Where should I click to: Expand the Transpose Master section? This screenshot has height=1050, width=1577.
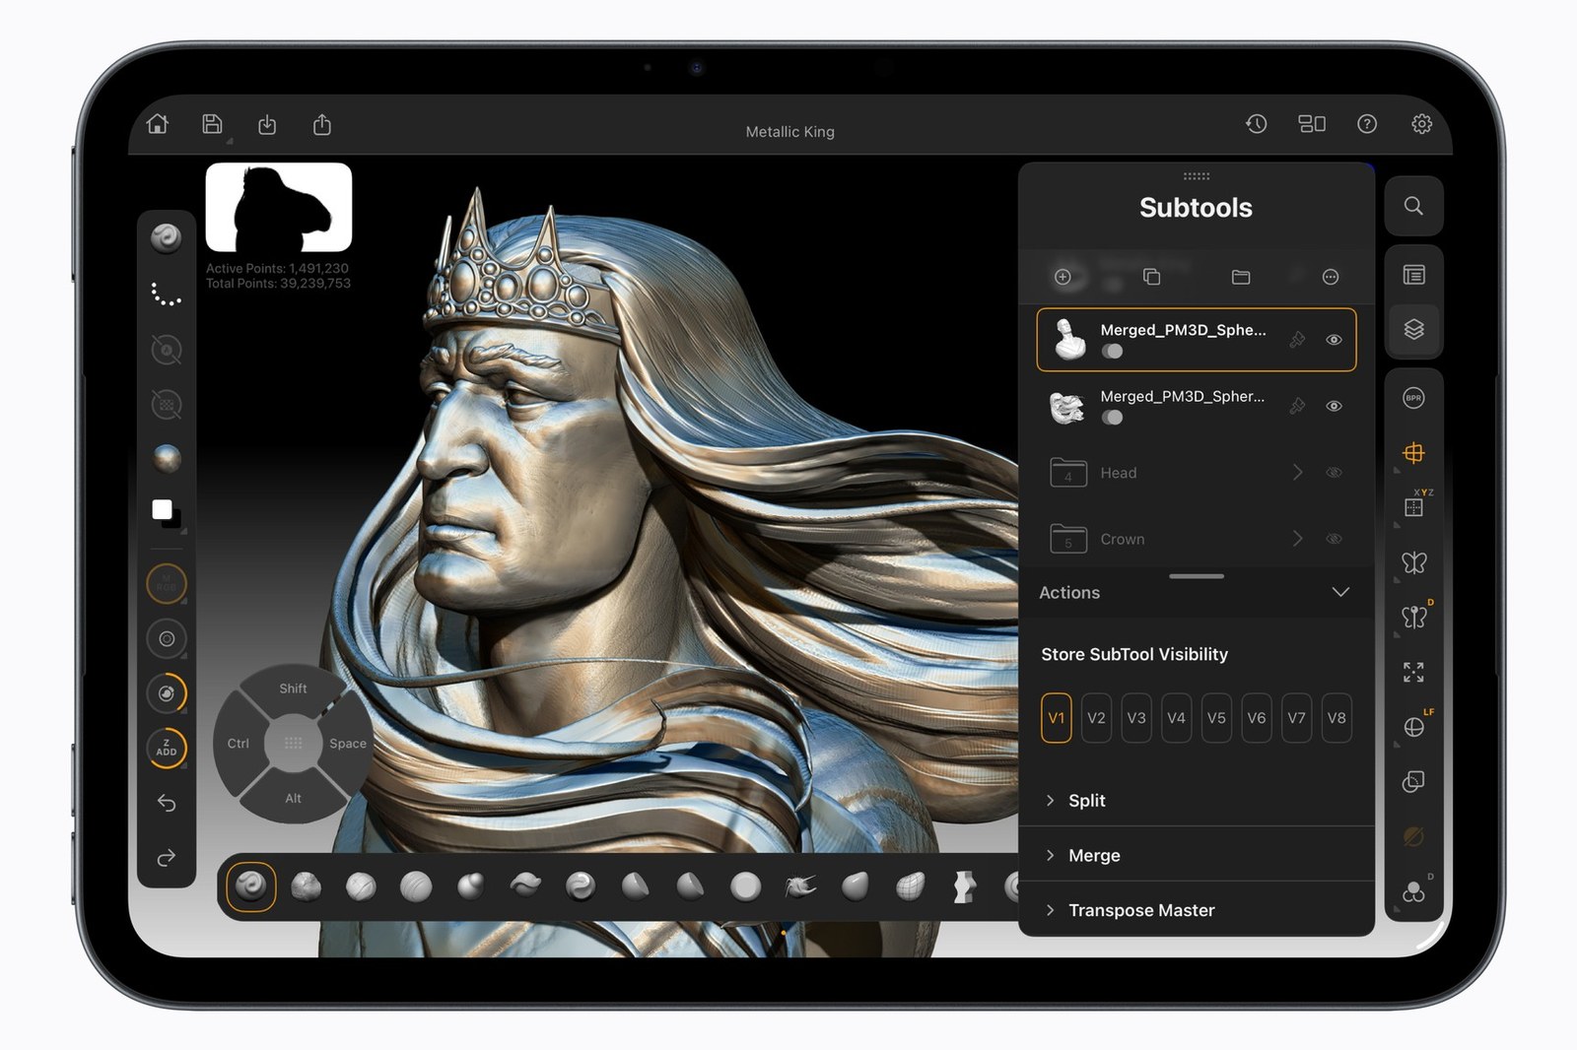coord(1197,910)
